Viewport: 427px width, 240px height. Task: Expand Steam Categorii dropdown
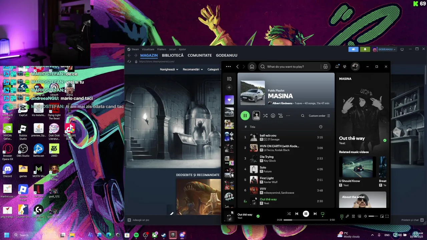[214, 69]
